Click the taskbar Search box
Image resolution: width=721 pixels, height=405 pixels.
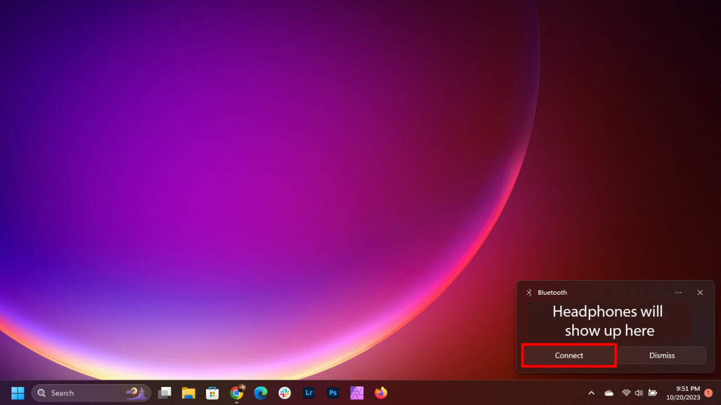click(91, 393)
